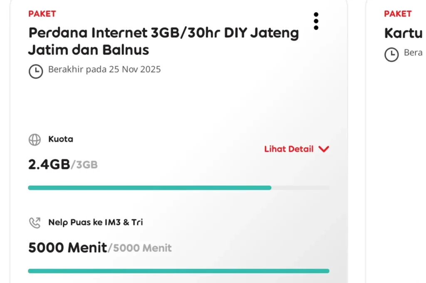The width and height of the screenshot is (426, 283).
Task: Select the PAKET label on left card
Action: click(42, 14)
